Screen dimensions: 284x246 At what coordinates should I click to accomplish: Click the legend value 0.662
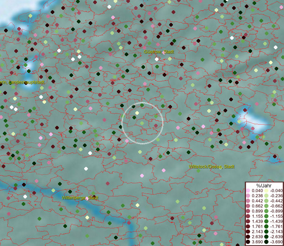[x=257, y=206]
